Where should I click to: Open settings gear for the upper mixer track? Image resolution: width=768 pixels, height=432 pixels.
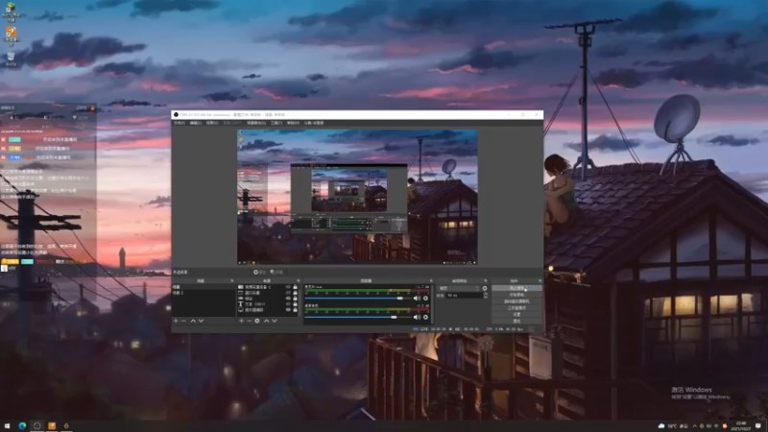(425, 299)
